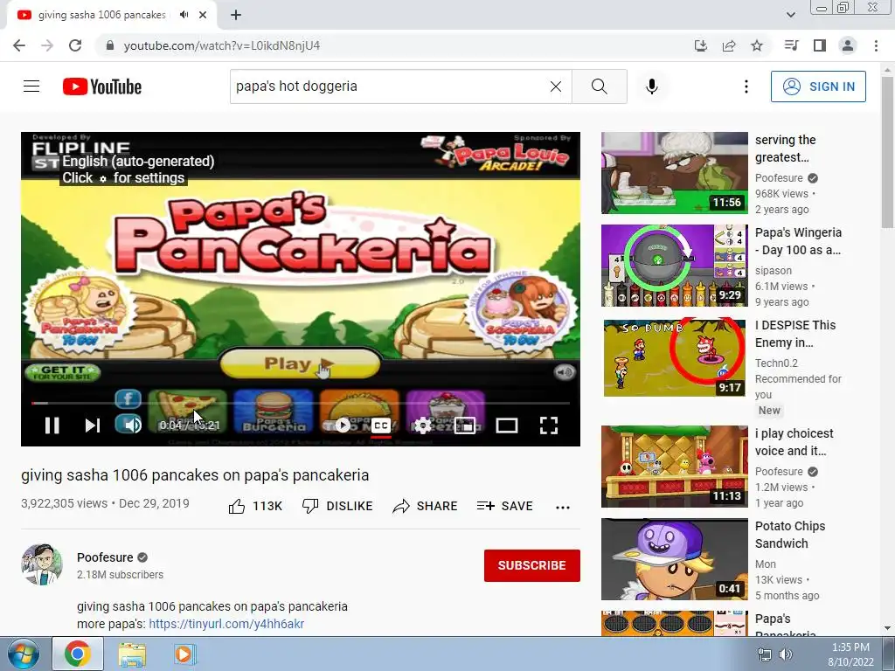The height and width of the screenshot is (671, 895).
Task: Click the video progress bar
Action: 301,403
